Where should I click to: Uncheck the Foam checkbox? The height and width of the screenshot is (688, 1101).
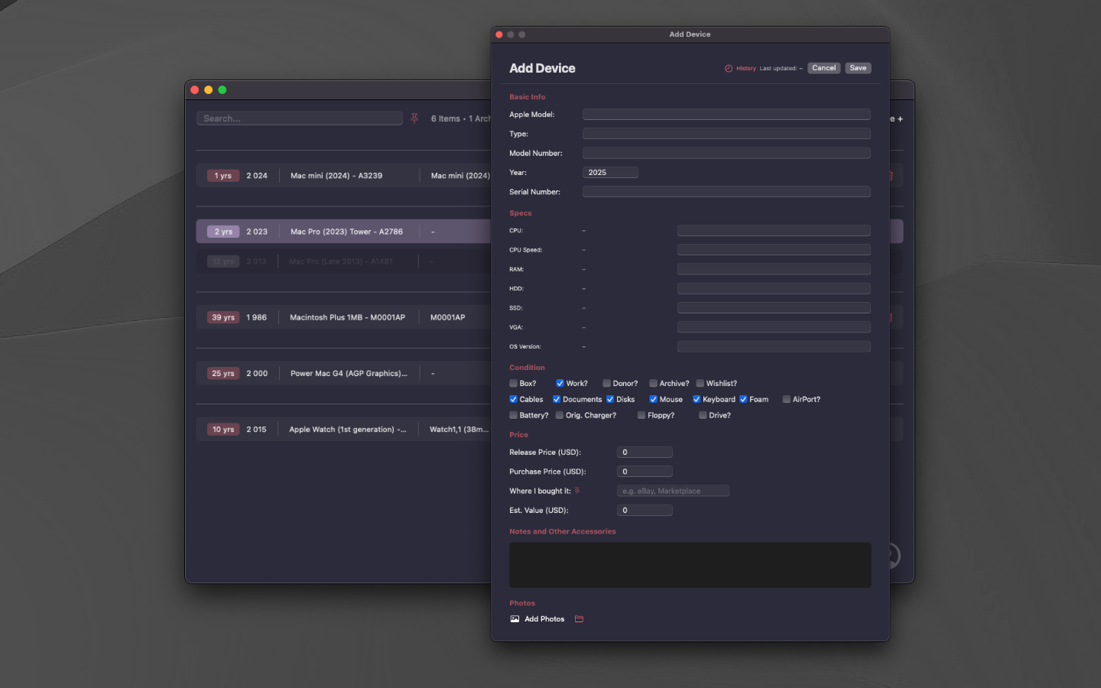[743, 399]
